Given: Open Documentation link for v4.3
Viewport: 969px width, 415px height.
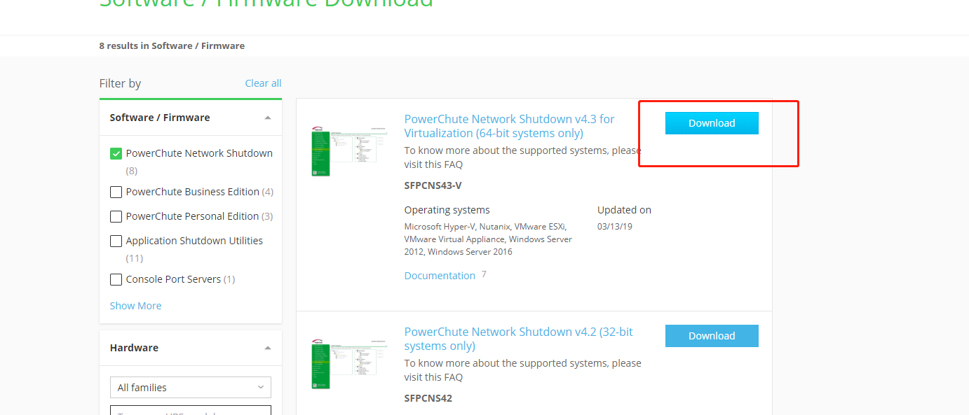Looking at the screenshot, I should click(440, 276).
